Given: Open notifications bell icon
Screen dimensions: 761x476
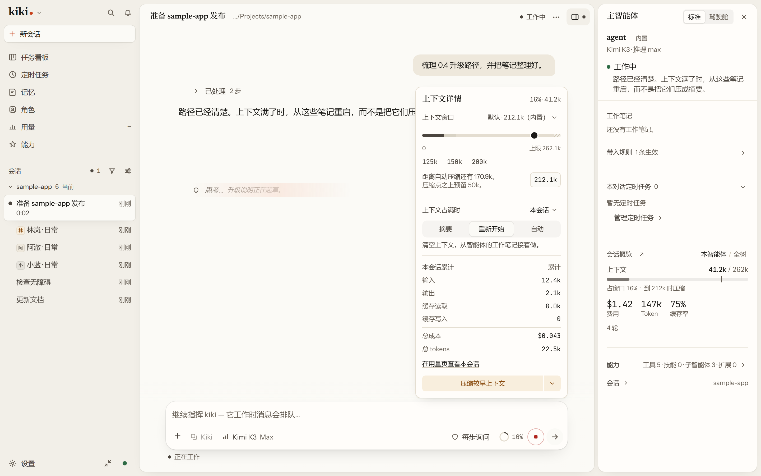Looking at the screenshot, I should [128, 13].
